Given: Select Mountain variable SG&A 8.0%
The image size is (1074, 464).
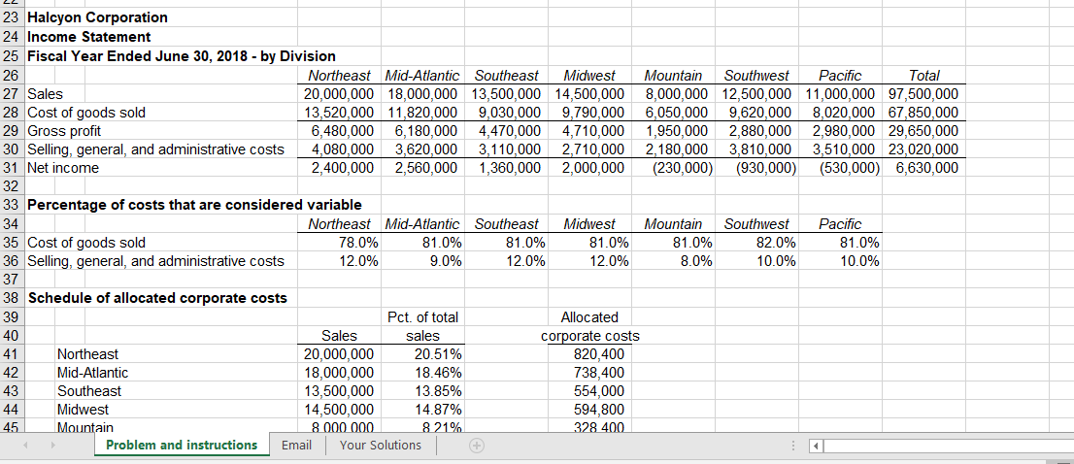Looking at the screenshot, I should coord(673,261).
